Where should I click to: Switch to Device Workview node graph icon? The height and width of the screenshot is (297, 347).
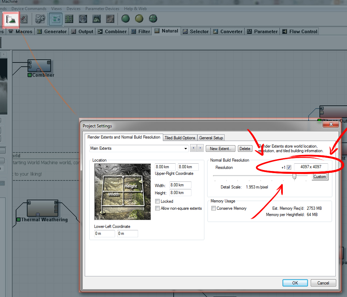click(55, 19)
